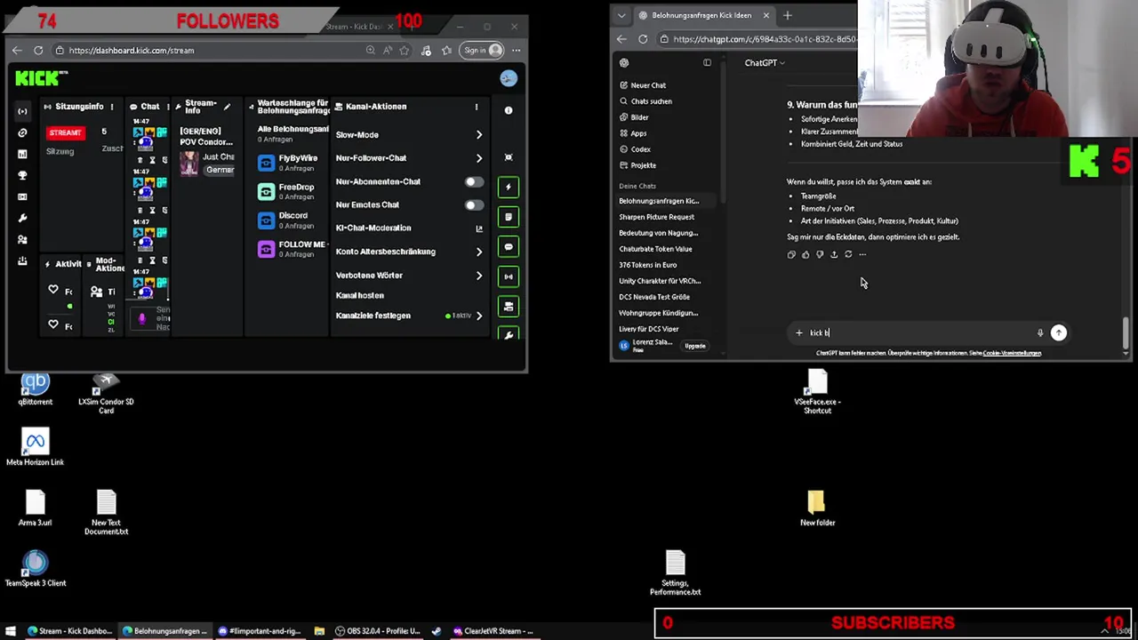Screen dimensions: 1138x640
Task: Open the analytics chart icon in Kick sidebar
Action: (x=22, y=154)
